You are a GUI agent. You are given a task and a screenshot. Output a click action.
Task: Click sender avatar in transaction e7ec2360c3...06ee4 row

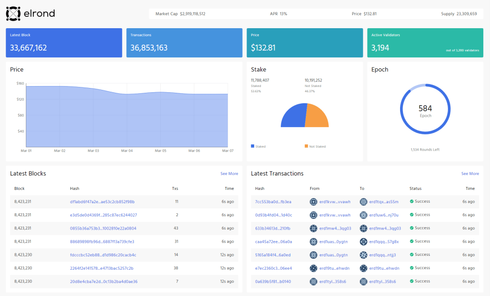click(x=314, y=268)
